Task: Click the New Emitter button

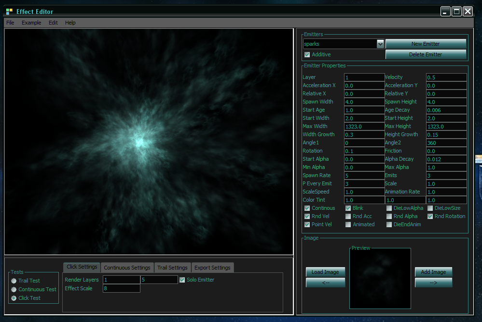Action: (x=426, y=44)
